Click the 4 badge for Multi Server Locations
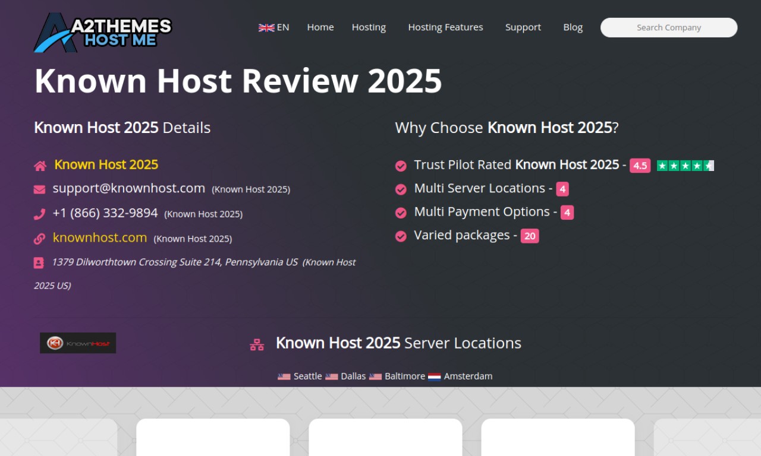The height and width of the screenshot is (456, 761). pos(562,189)
